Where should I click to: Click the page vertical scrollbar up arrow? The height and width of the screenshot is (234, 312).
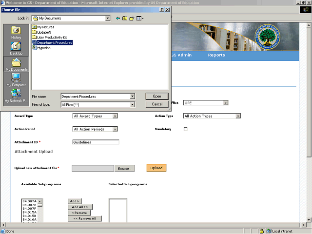(x=309, y=25)
